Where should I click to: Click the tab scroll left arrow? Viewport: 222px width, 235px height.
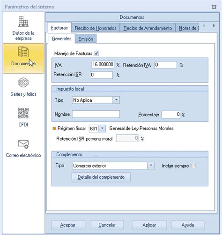(x=204, y=25)
